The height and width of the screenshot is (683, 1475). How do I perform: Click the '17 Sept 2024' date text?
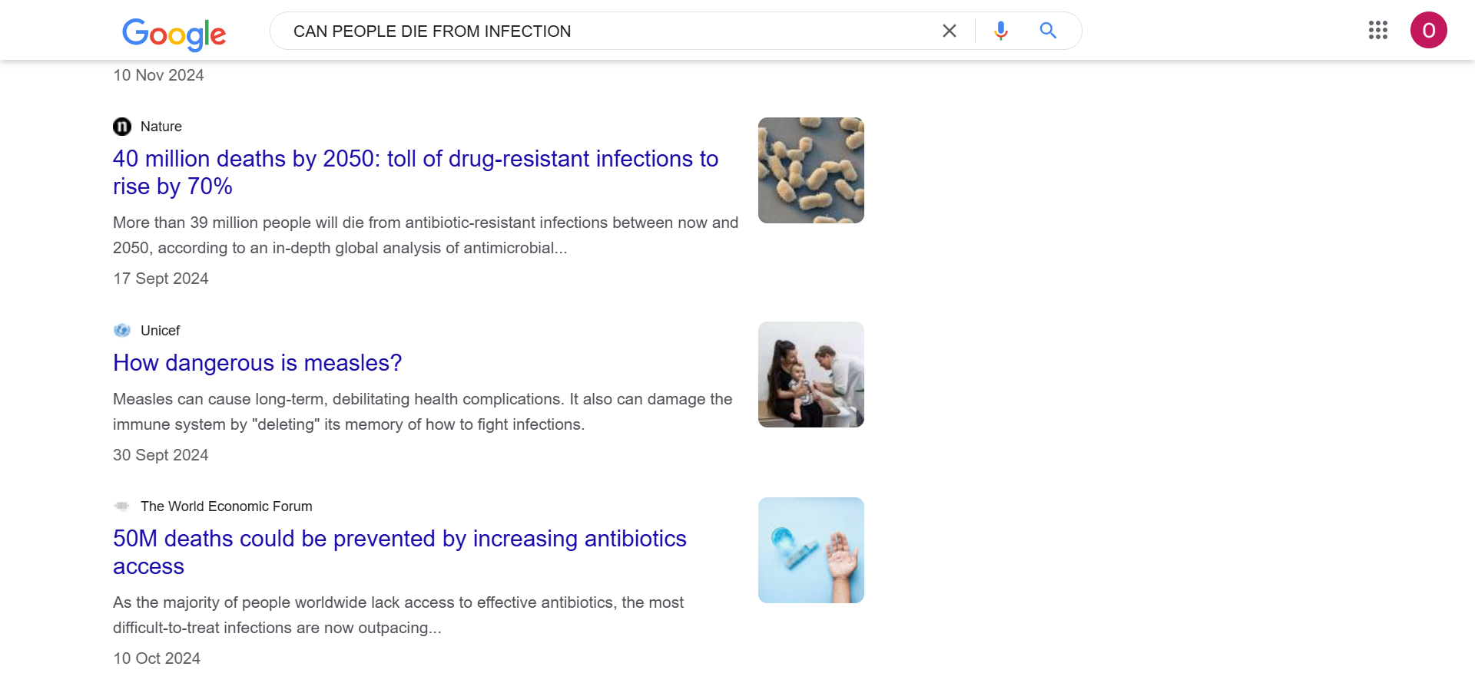(161, 279)
